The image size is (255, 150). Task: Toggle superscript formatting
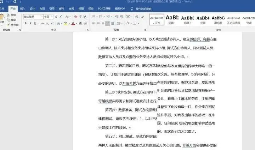tap(52, 24)
